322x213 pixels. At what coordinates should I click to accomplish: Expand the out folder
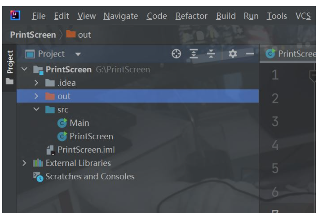(37, 96)
